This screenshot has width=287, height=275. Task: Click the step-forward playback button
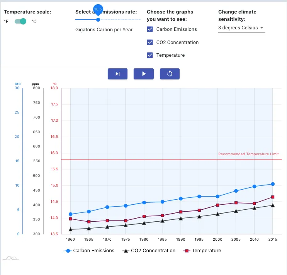pyautogui.click(x=117, y=74)
